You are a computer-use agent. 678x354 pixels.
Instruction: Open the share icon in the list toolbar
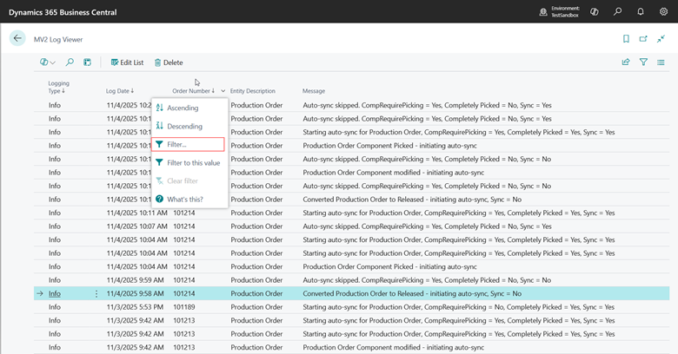[x=626, y=62]
